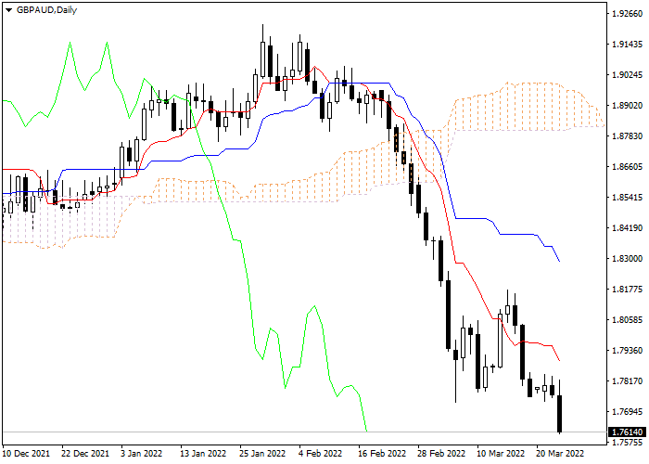The height and width of the screenshot is (464, 649).
Task: Click price level 1.92660 on the axis
Action: tap(628, 14)
